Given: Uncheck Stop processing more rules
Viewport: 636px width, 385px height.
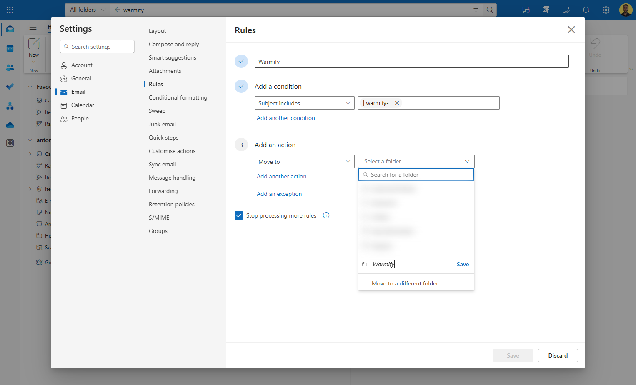Looking at the screenshot, I should [239, 215].
